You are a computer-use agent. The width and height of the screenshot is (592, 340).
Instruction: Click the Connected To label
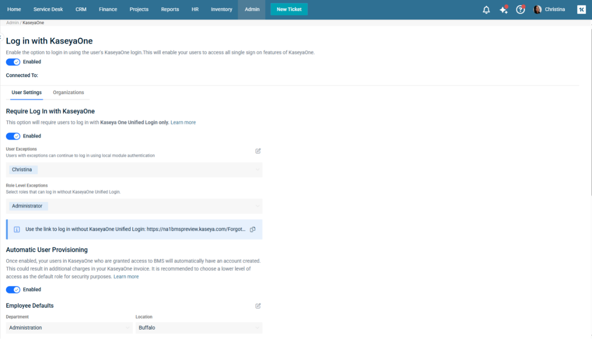click(22, 76)
